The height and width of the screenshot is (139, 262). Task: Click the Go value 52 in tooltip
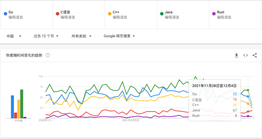235,94
